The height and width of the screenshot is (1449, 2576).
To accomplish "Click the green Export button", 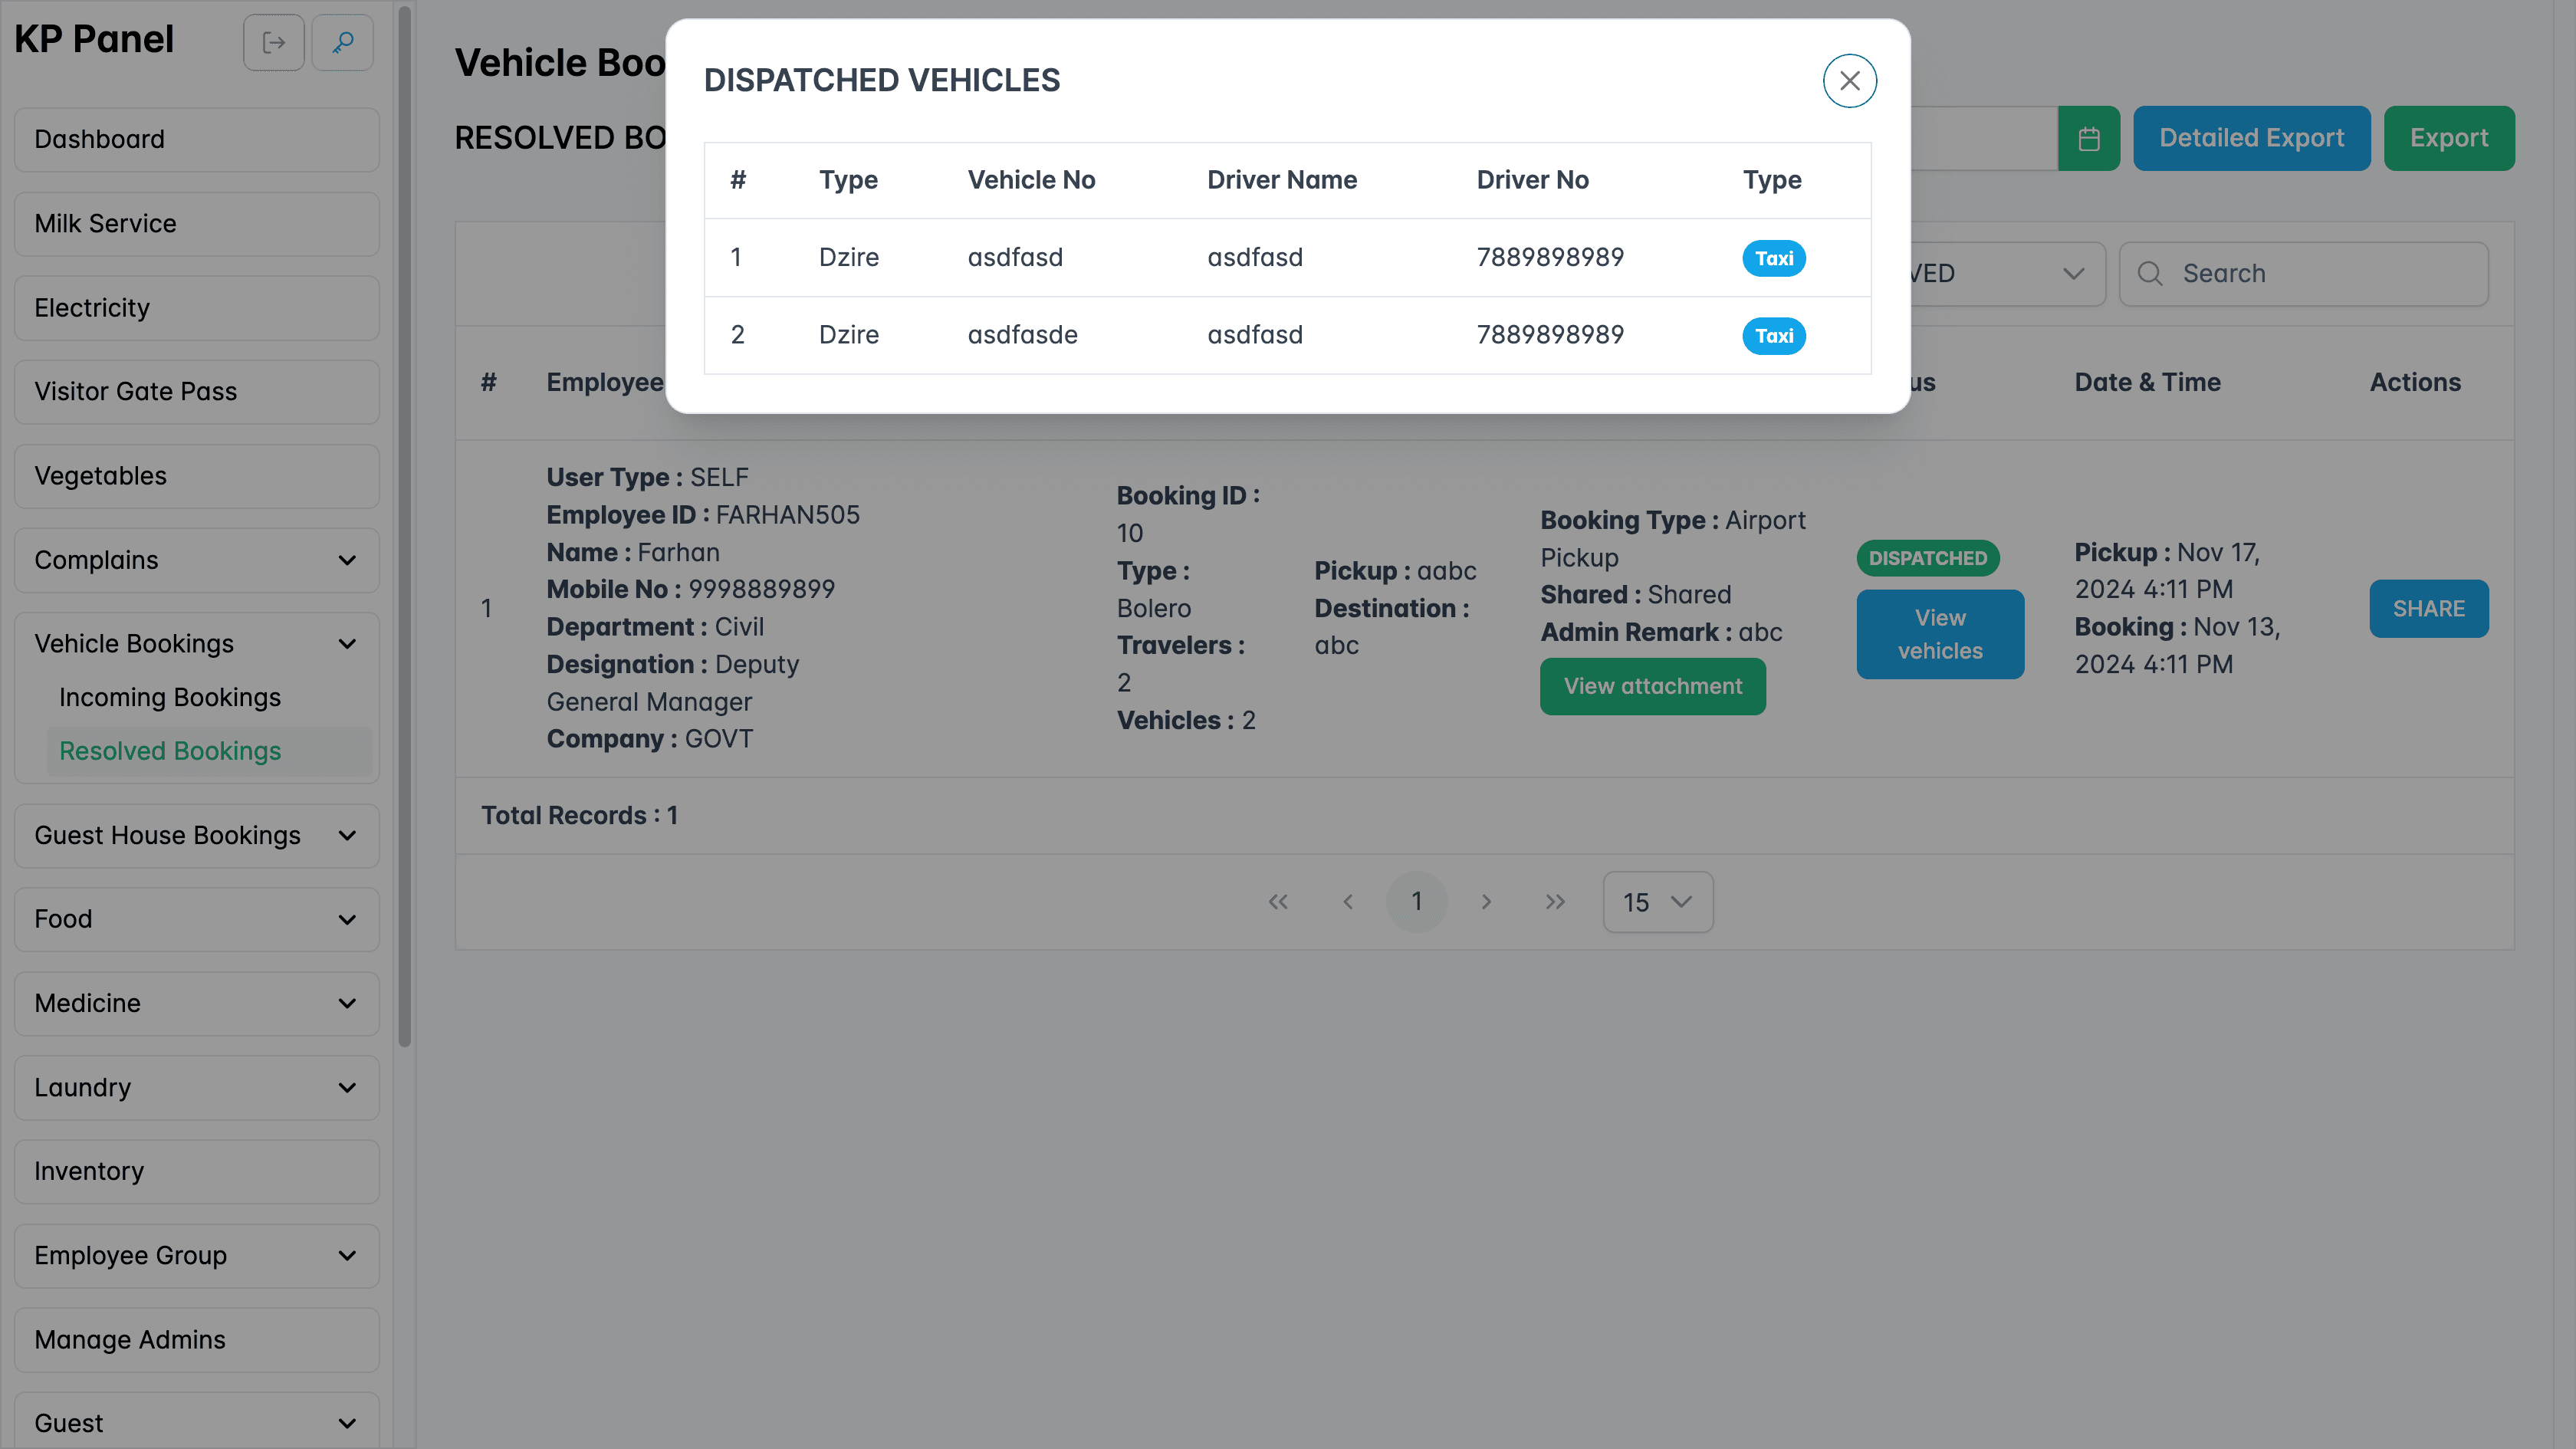I will [x=2449, y=138].
